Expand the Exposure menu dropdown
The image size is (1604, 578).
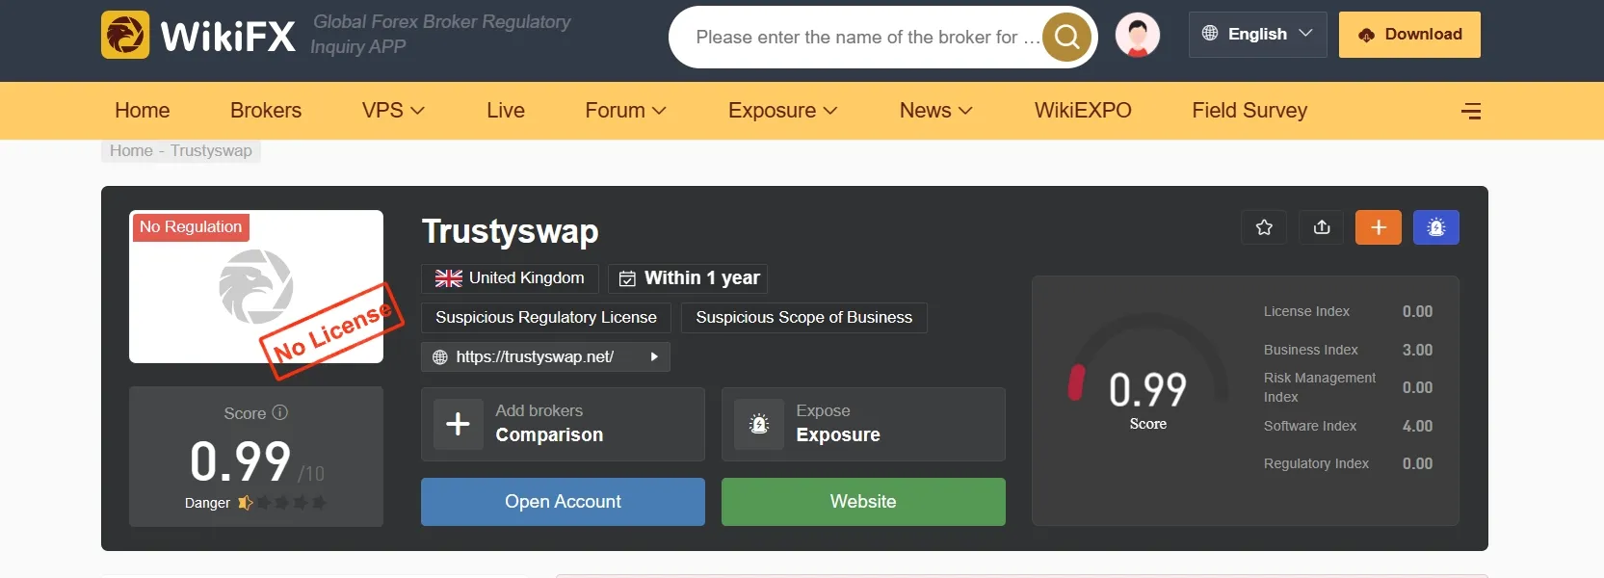click(x=830, y=111)
